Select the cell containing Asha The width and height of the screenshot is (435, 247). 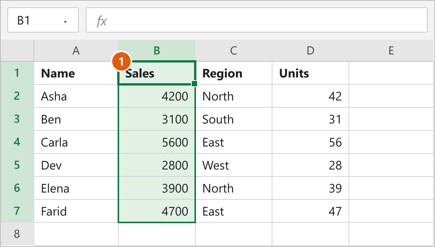click(x=76, y=96)
